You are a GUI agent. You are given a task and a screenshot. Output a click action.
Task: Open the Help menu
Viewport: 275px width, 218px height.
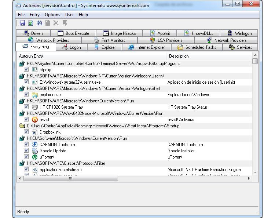(83, 15)
